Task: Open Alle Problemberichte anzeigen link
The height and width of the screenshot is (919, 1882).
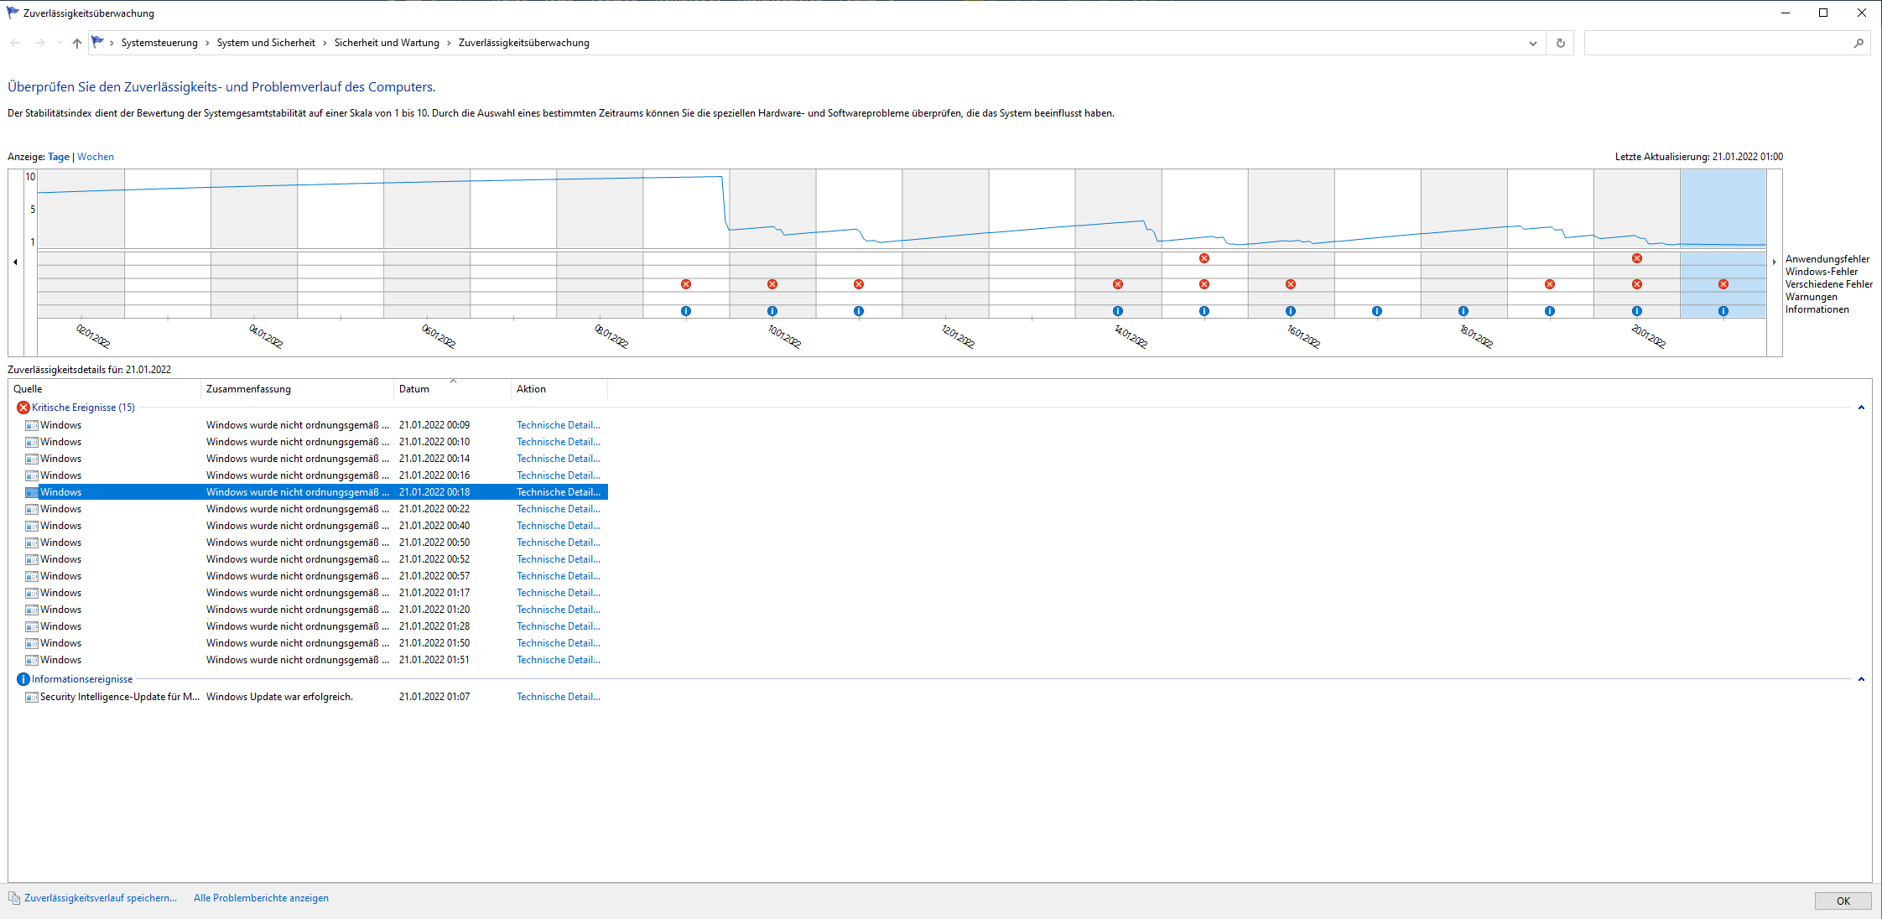Action: tap(261, 898)
